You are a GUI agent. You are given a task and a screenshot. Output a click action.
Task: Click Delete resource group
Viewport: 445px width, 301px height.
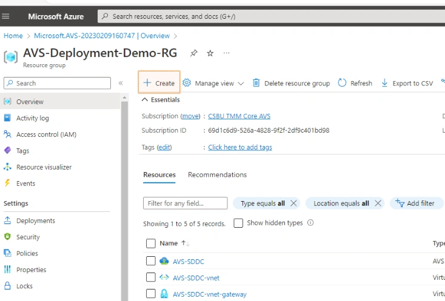click(291, 83)
